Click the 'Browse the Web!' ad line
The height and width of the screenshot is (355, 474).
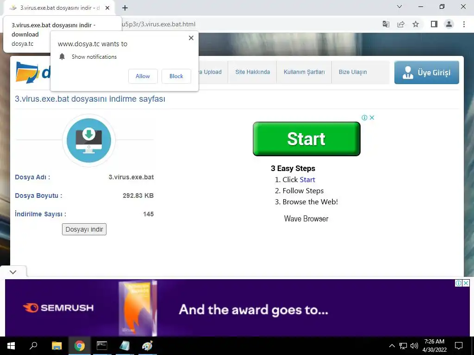(x=310, y=202)
